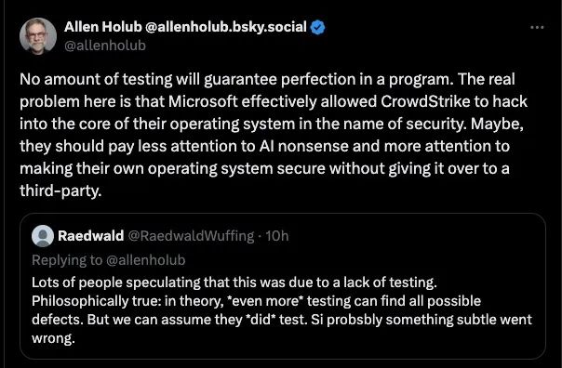Viewport: 562px width, 368px height.
Task: Click the word CrowdStrike in main post
Action: click(425, 101)
